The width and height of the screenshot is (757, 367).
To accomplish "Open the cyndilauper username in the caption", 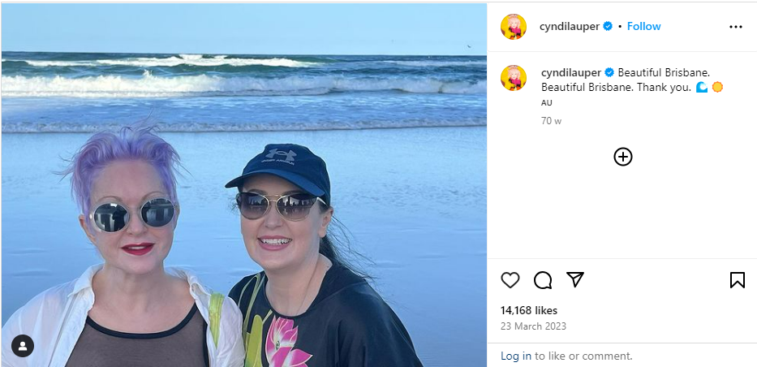I will [570, 72].
